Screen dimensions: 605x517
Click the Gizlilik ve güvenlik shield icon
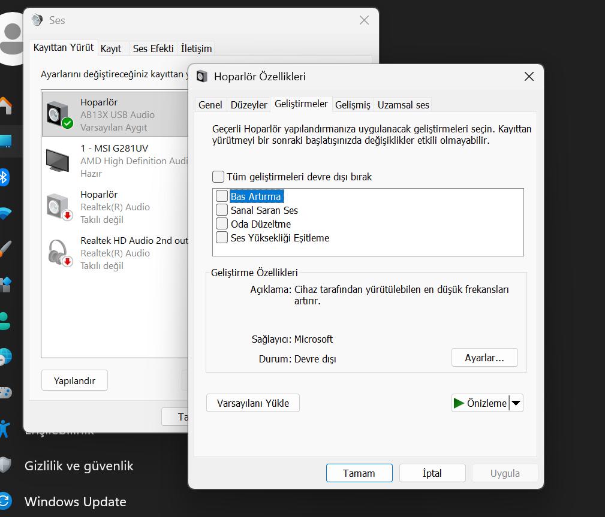(5, 465)
